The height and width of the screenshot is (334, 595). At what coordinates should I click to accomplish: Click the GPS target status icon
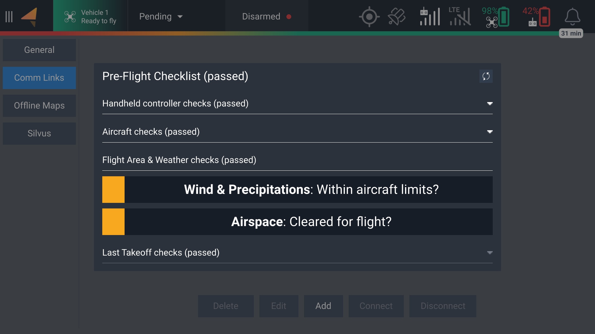tap(369, 17)
